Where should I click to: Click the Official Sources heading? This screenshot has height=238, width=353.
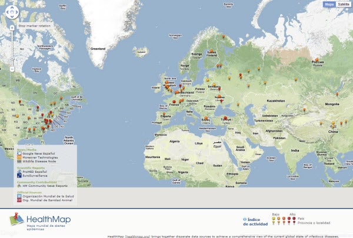(29, 193)
